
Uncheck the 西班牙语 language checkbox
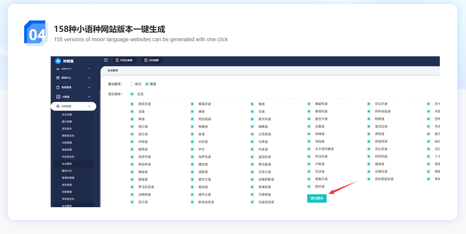click(132, 104)
